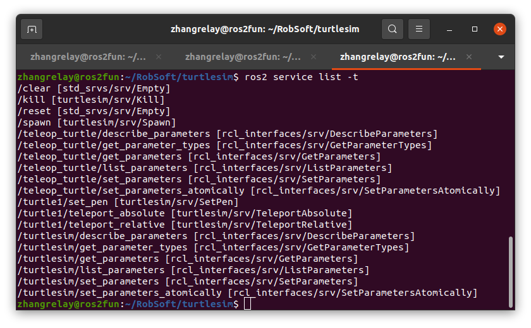
Task: Click /teleop_turtle/describe_parameters line
Action: click(228, 134)
